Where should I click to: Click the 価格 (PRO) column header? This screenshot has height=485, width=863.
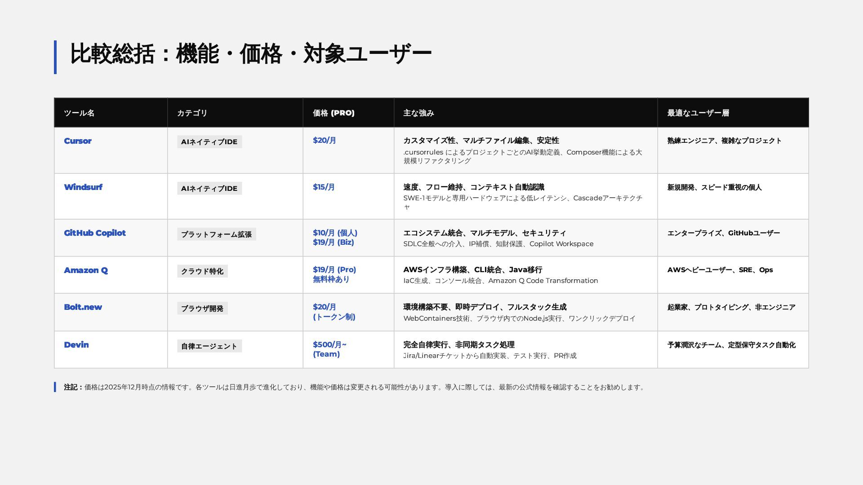[x=334, y=113]
